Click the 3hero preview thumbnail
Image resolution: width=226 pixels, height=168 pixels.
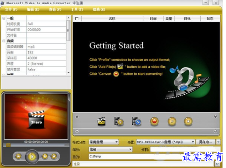click(x=36, y=117)
